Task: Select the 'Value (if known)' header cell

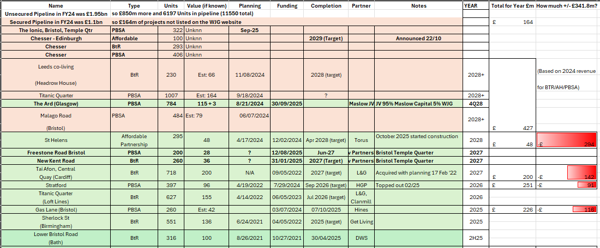Action: coord(207,6)
